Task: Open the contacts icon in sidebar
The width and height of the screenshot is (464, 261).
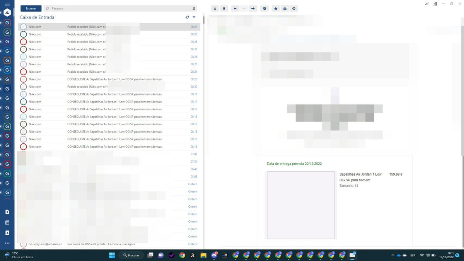Action: pyautogui.click(x=7, y=233)
